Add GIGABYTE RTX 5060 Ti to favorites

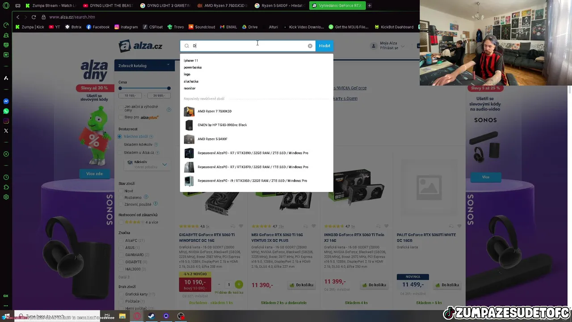click(x=241, y=226)
